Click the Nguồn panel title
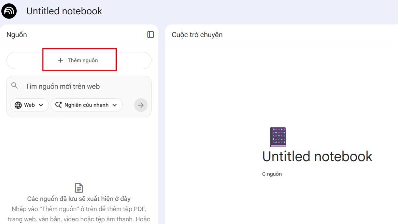 (16, 35)
